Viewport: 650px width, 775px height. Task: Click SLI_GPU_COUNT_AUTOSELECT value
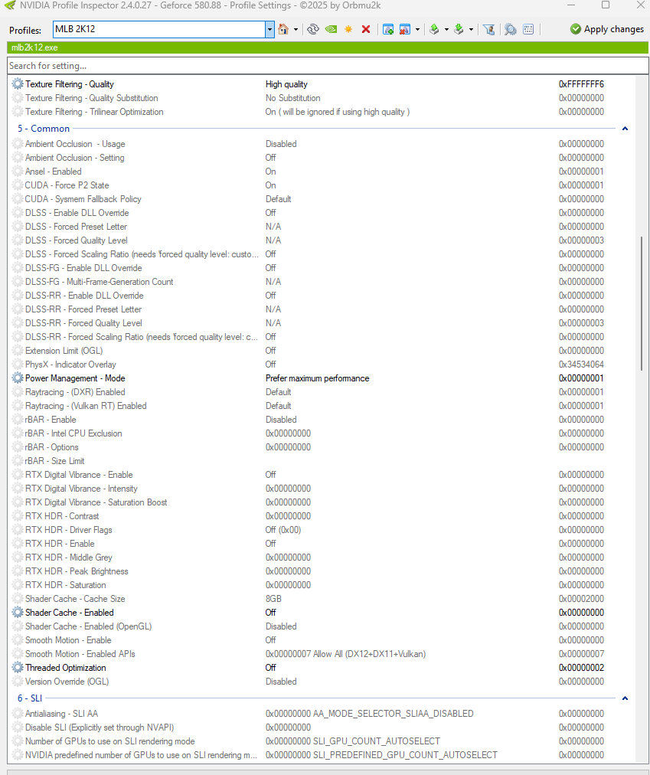[352, 741]
